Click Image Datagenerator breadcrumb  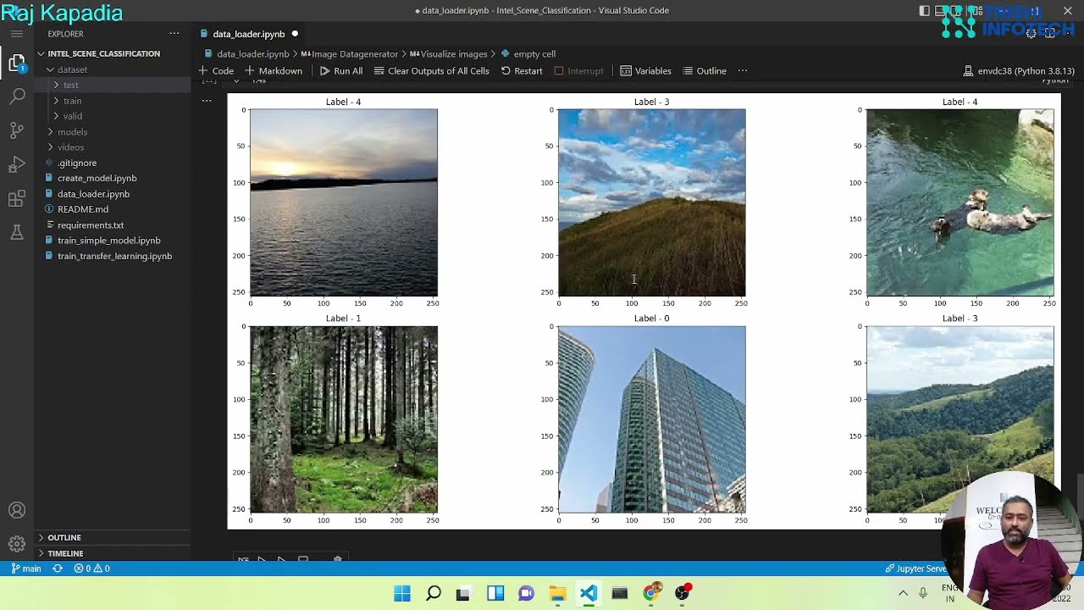[x=349, y=53]
